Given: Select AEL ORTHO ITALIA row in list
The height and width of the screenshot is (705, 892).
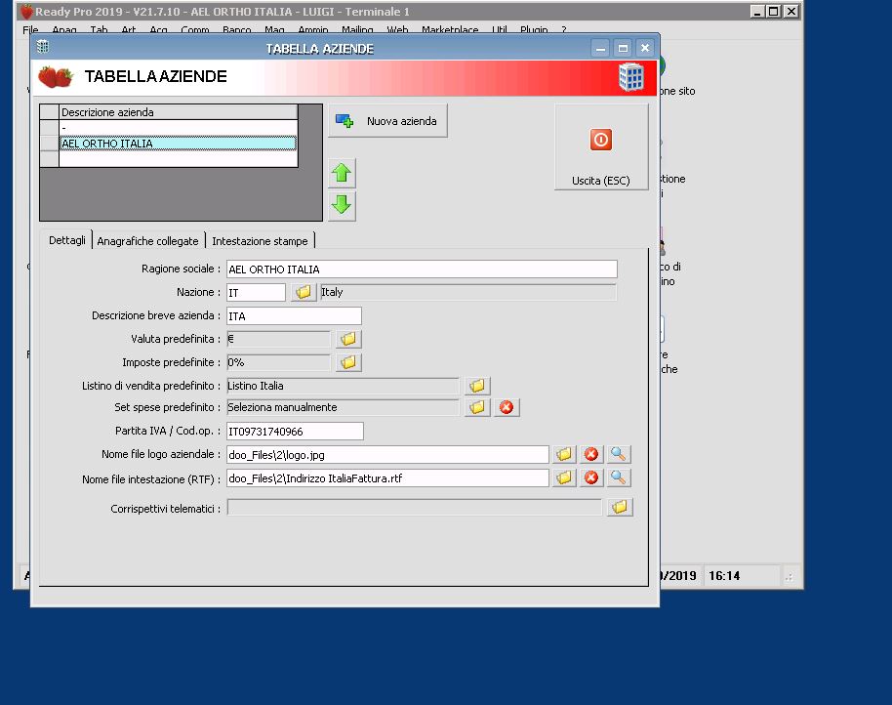Looking at the screenshot, I should 178,144.
